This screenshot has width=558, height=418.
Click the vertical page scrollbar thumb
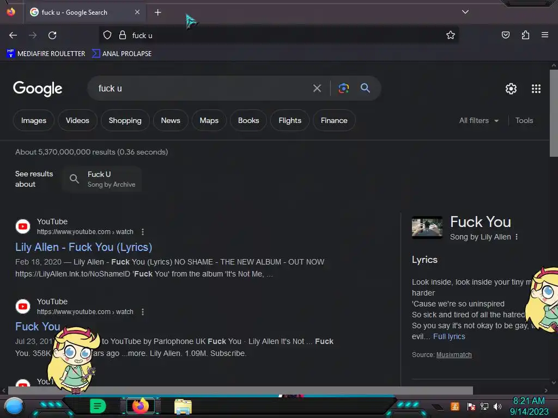pyautogui.click(x=554, y=113)
